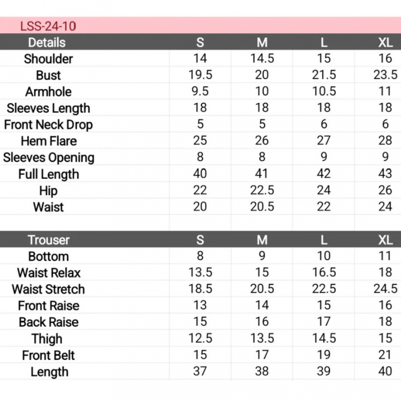Click the Armhole L value 10.5
The width and height of the screenshot is (401, 401).
pyautogui.click(x=324, y=92)
